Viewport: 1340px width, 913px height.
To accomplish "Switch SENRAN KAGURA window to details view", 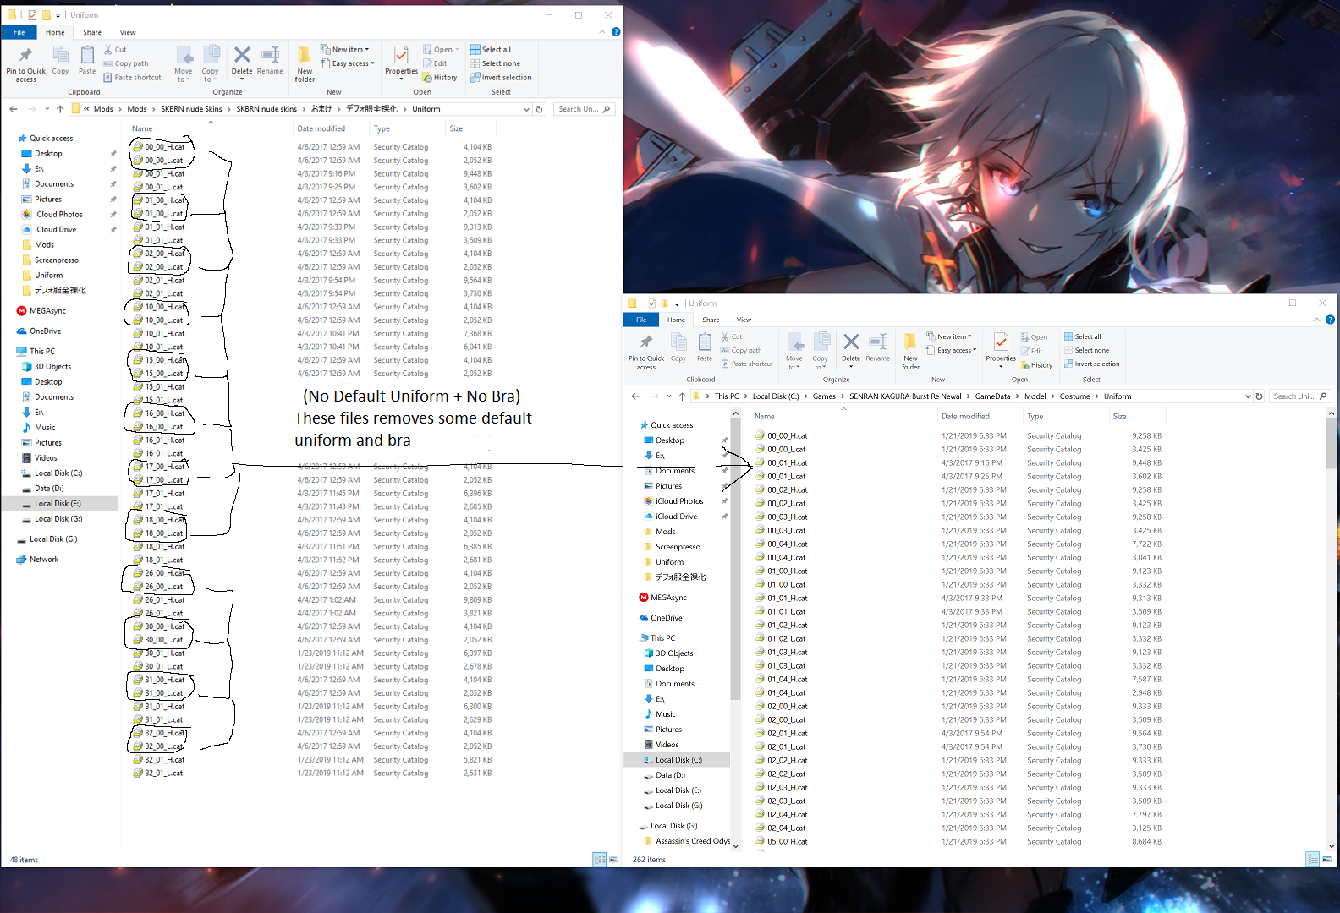I will click(1313, 859).
